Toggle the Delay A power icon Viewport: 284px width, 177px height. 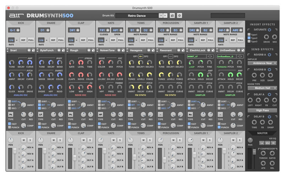point(269,94)
